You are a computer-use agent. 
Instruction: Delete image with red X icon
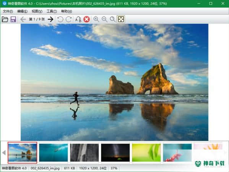pyautogui.click(x=87, y=19)
